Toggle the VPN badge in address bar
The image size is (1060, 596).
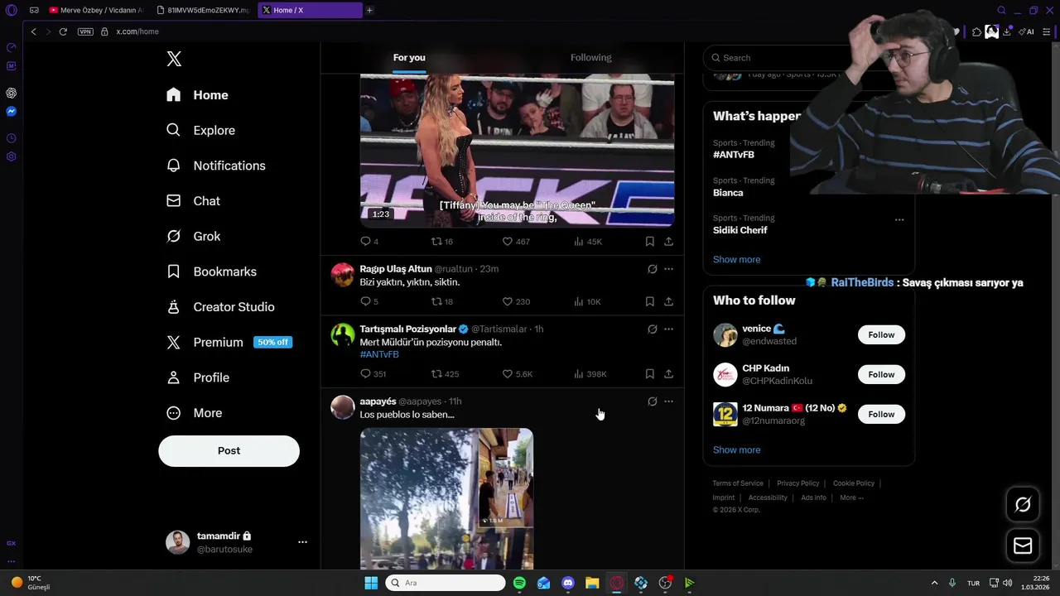pos(85,31)
